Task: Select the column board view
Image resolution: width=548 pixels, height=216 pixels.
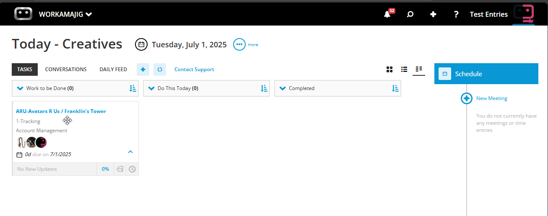Action: pos(419,69)
